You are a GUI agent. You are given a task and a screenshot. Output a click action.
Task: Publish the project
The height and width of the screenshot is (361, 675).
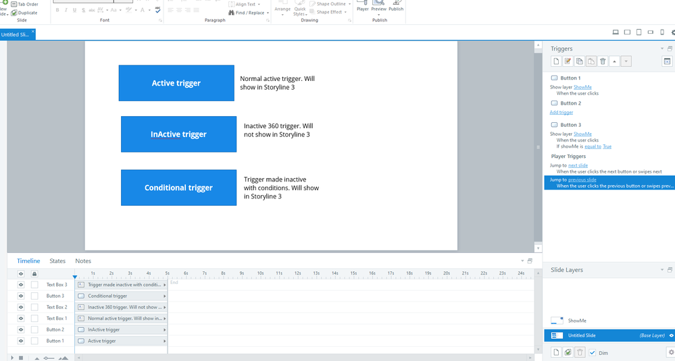click(396, 5)
